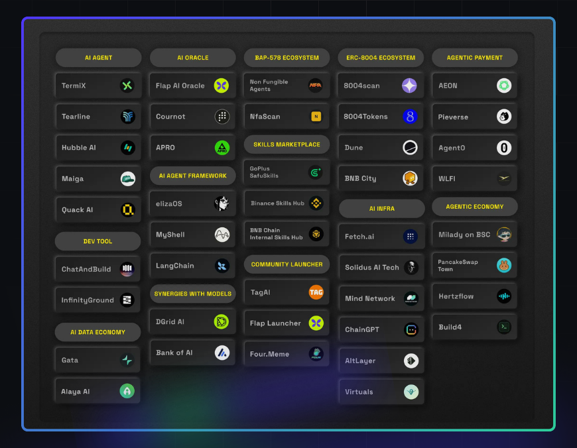Viewport: 577px width, 448px height.
Task: Click the Binance Skills Hub diamond icon
Action: (316, 203)
